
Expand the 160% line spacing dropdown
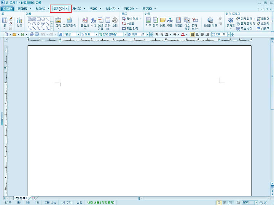coord(229,34)
